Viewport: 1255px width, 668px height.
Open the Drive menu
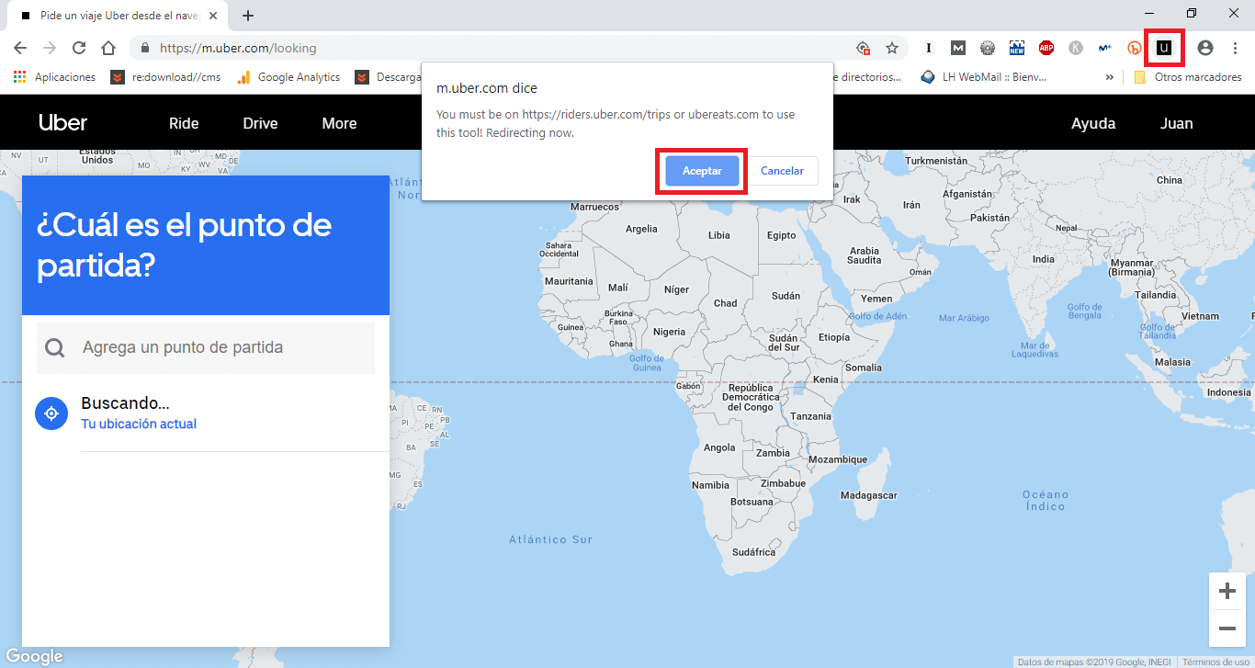tap(260, 123)
